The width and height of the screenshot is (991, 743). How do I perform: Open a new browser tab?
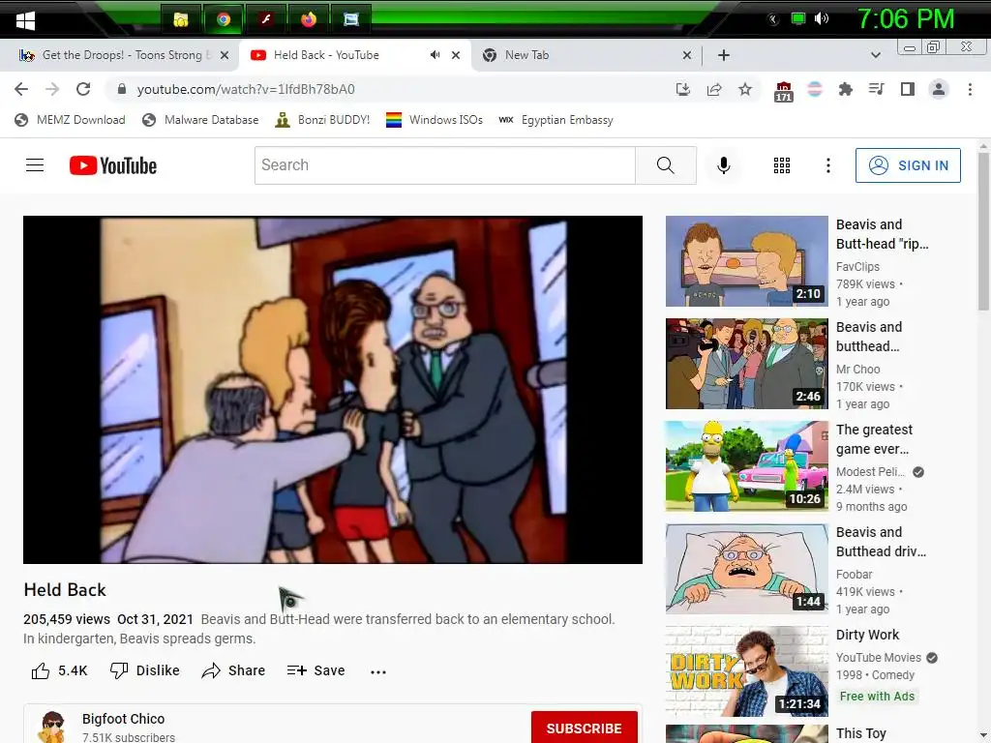tap(724, 55)
